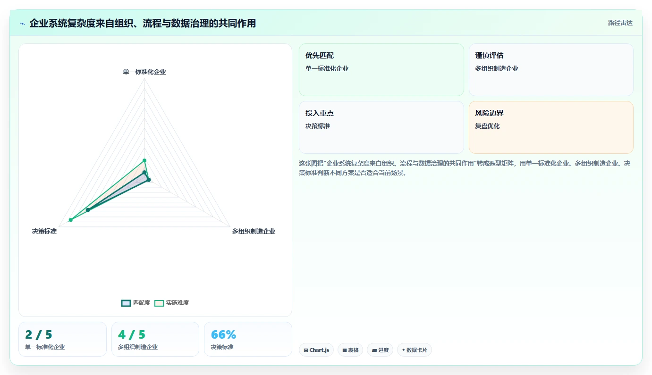Image resolution: width=652 pixels, height=375 pixels.
Task: Select the 数据卡片 tag chip
Action: tap(415, 350)
